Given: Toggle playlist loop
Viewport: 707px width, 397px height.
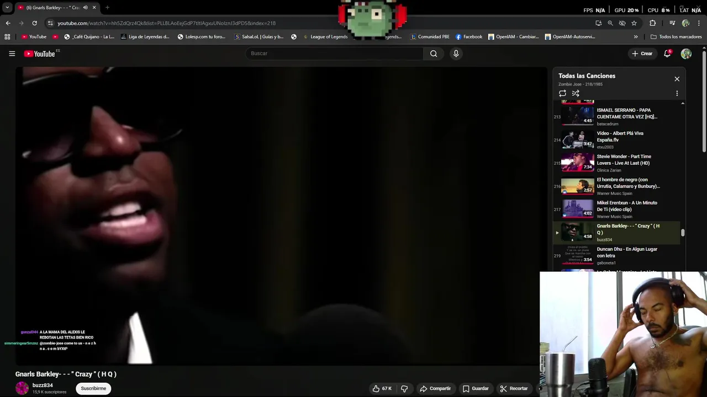Looking at the screenshot, I should pyautogui.click(x=562, y=93).
